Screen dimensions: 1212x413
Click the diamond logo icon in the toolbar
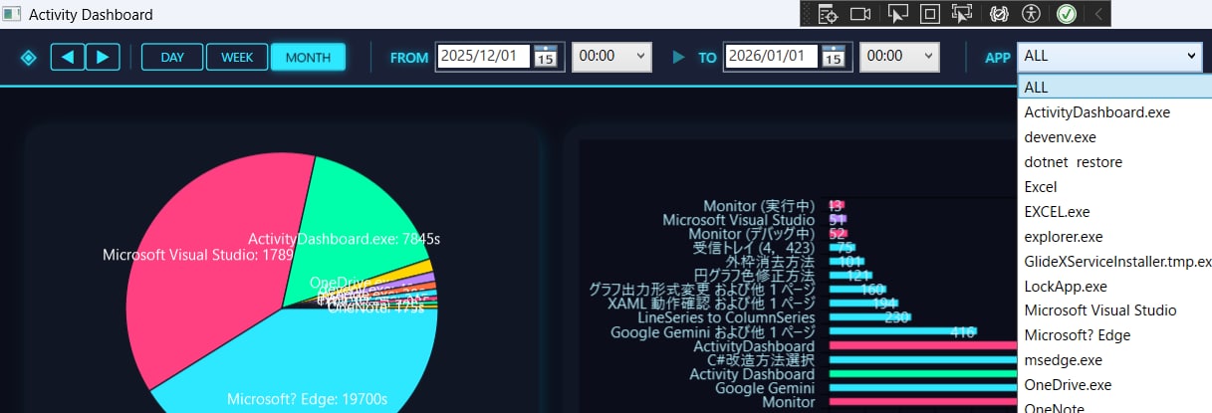[x=29, y=58]
